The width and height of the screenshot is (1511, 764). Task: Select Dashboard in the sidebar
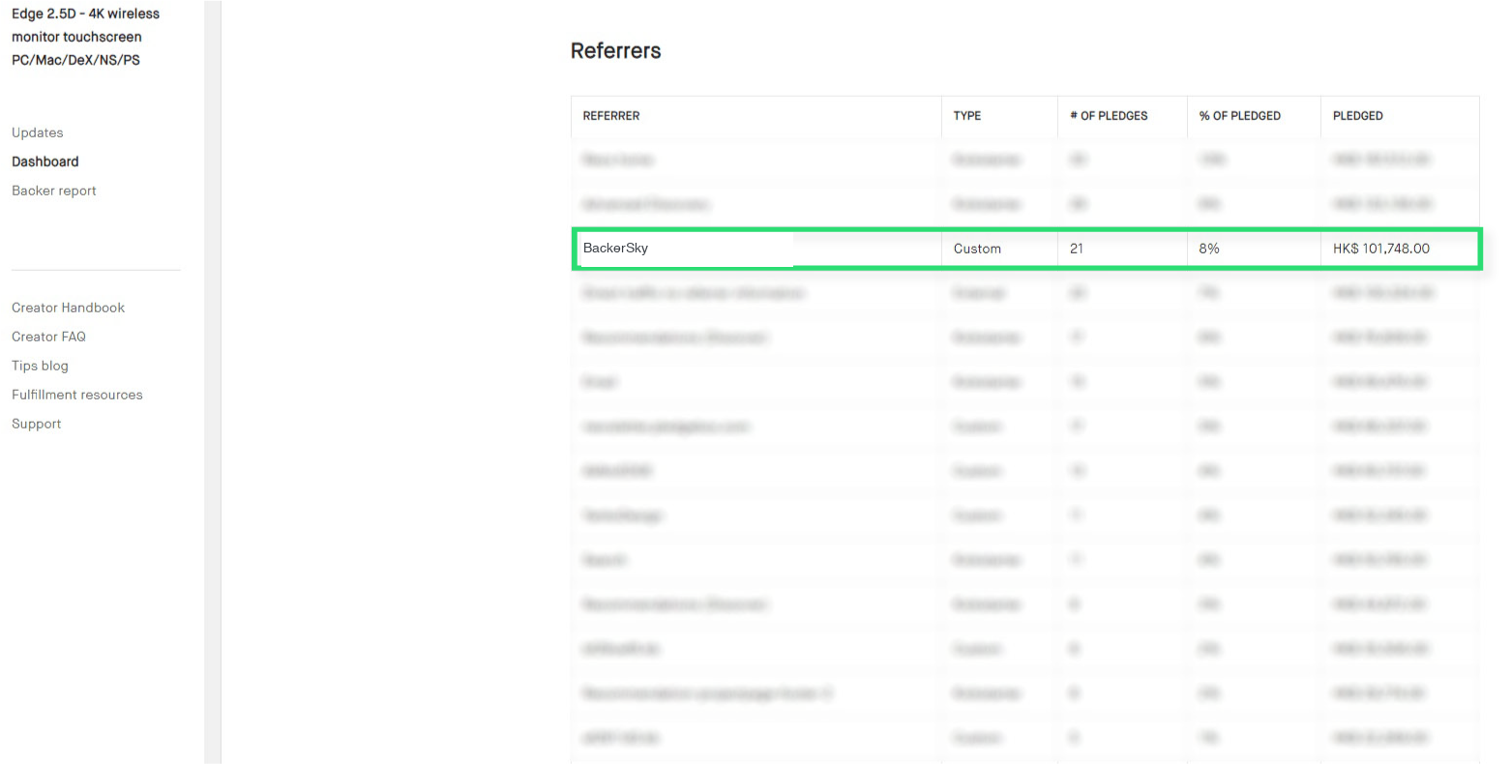pos(45,162)
